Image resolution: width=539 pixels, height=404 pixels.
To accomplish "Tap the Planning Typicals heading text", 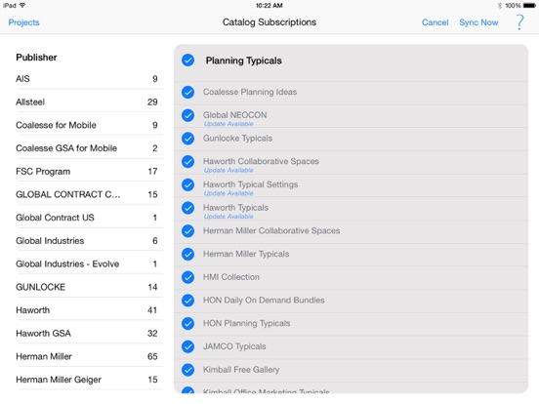I will tap(244, 61).
